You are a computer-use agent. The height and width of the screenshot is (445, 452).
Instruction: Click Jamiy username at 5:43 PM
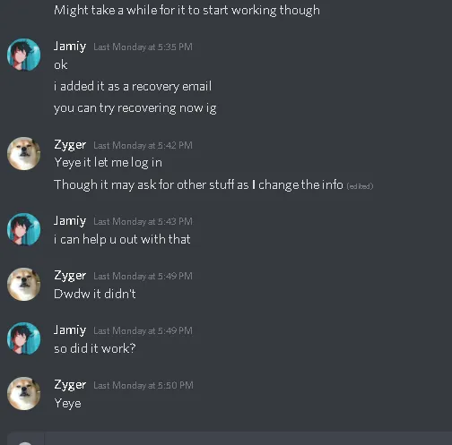point(70,221)
